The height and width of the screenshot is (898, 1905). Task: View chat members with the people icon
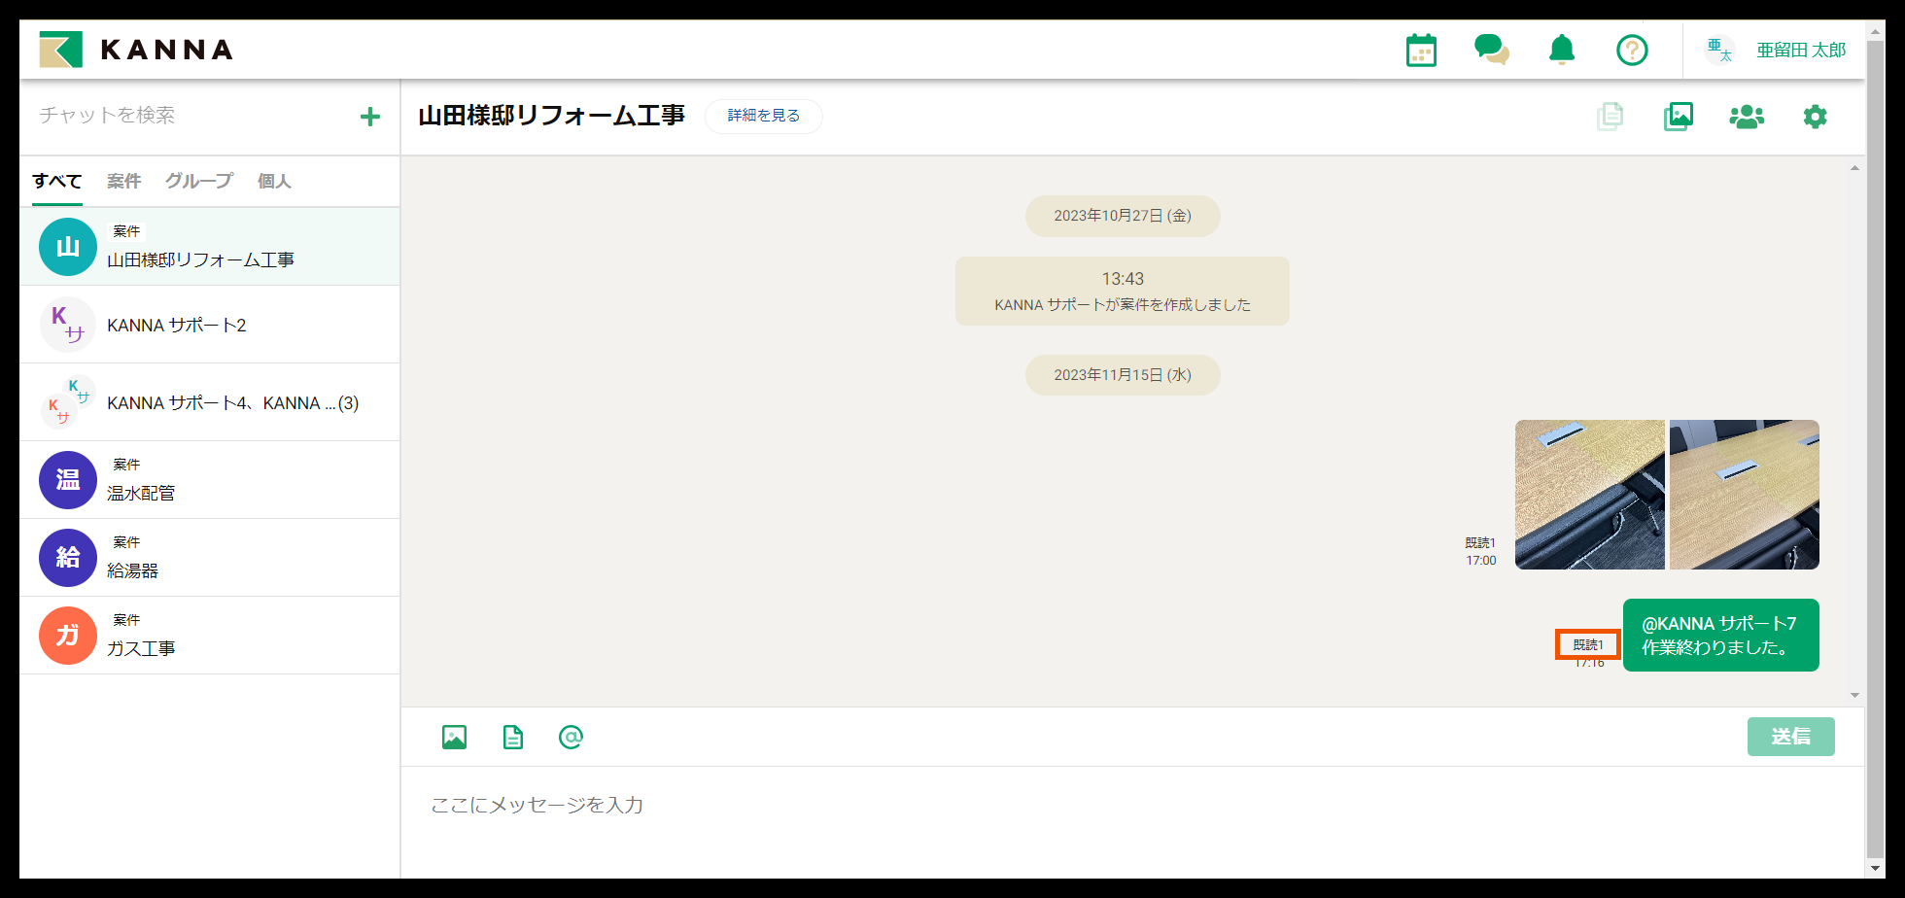(1746, 116)
